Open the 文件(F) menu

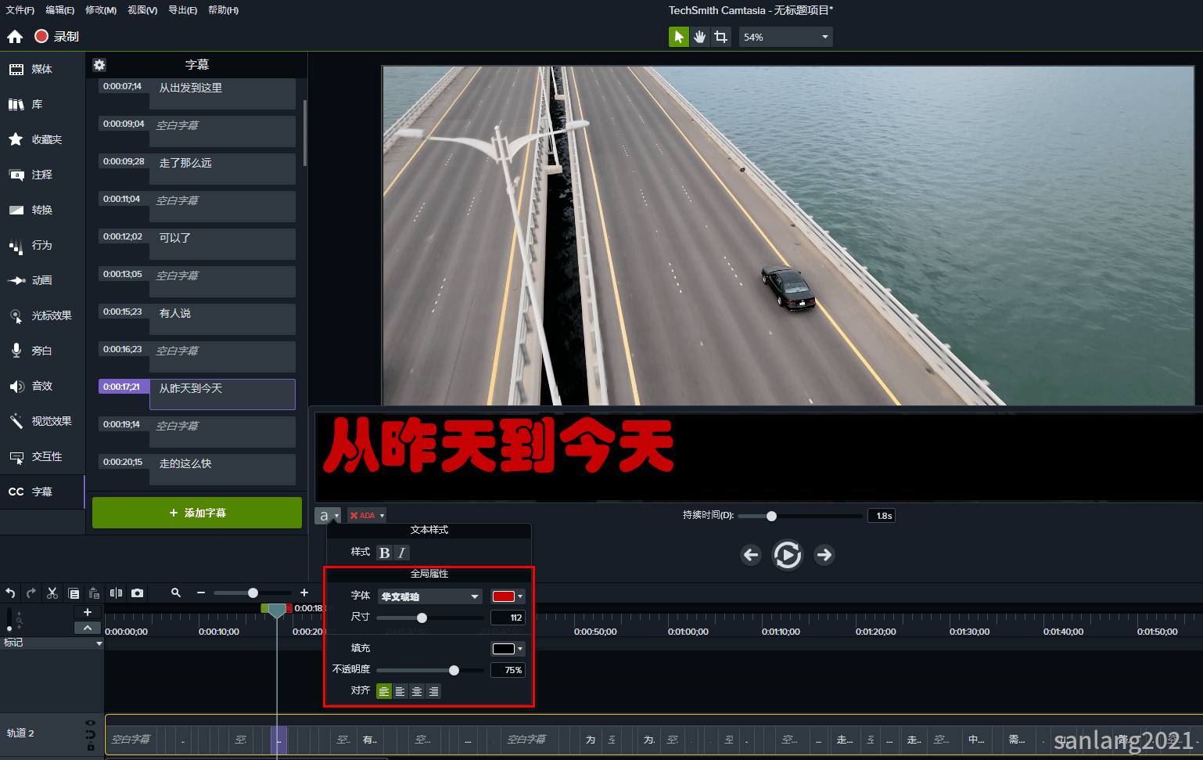[x=20, y=10]
